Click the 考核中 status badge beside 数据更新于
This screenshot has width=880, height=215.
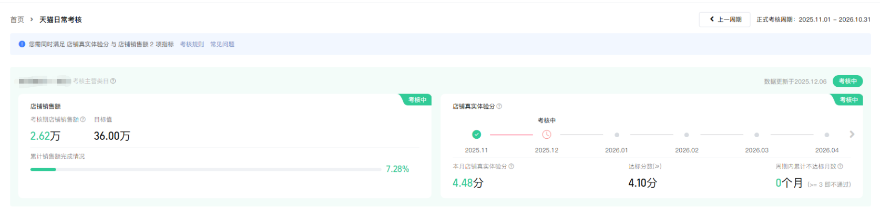[847, 81]
